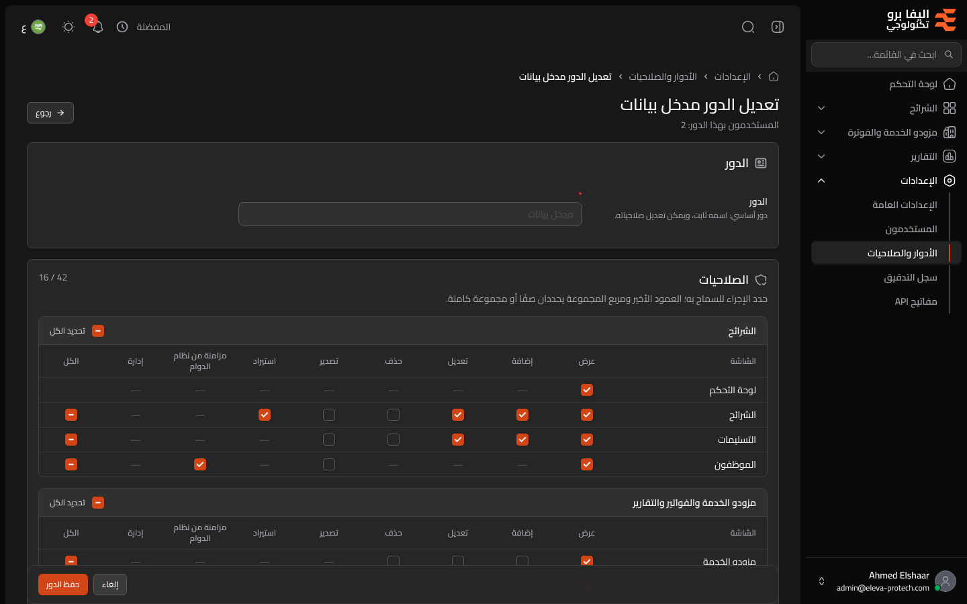
Task: Uncheck the استيراد permission in the الشرائح row
Action: [x=265, y=415]
